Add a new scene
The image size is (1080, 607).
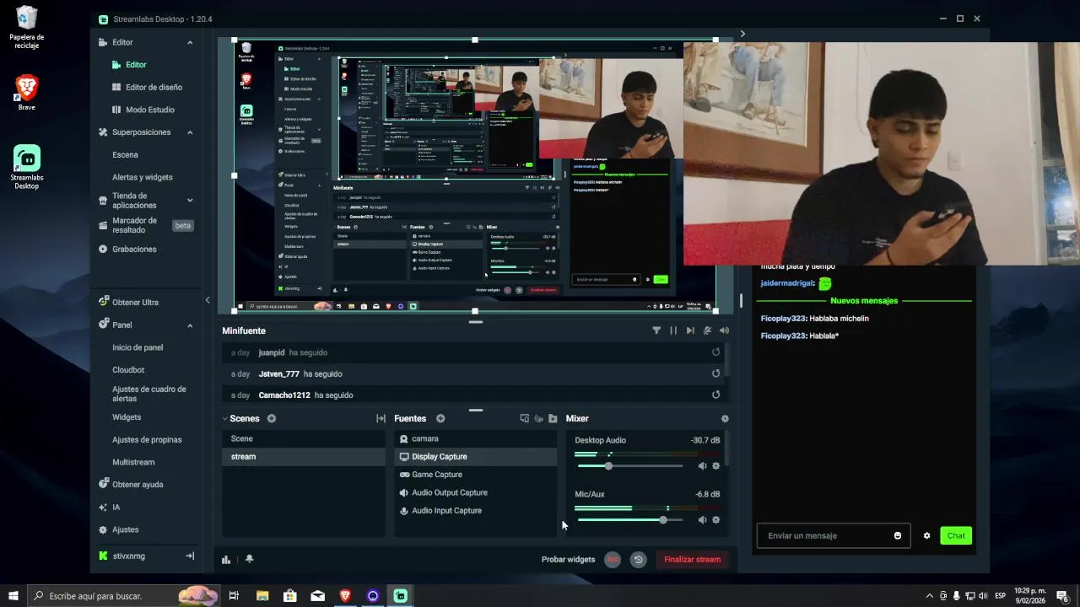coord(272,419)
